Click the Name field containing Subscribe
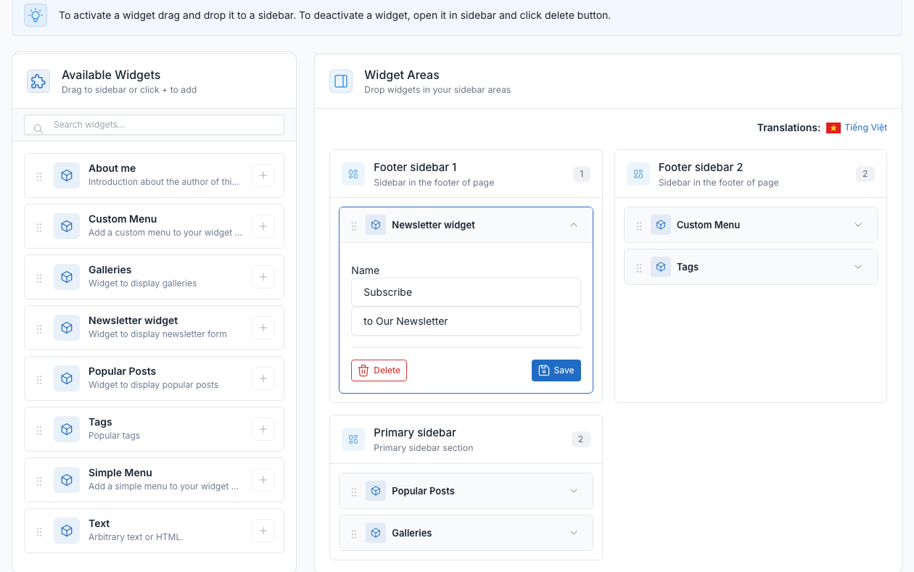The image size is (914, 572). point(466,292)
